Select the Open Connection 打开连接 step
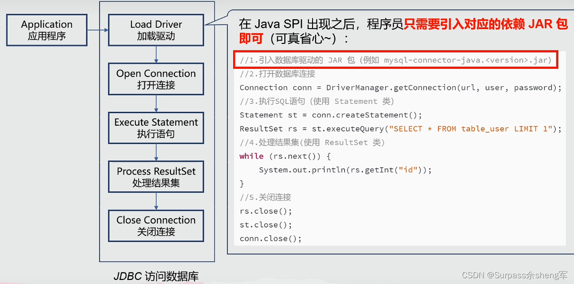This screenshot has width=574, height=284. 156,79
